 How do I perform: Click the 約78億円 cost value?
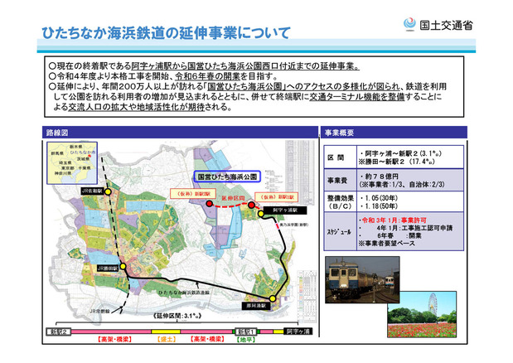(379, 177)
